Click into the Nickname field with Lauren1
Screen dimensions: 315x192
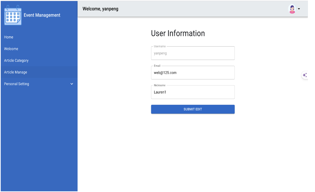[193, 92]
